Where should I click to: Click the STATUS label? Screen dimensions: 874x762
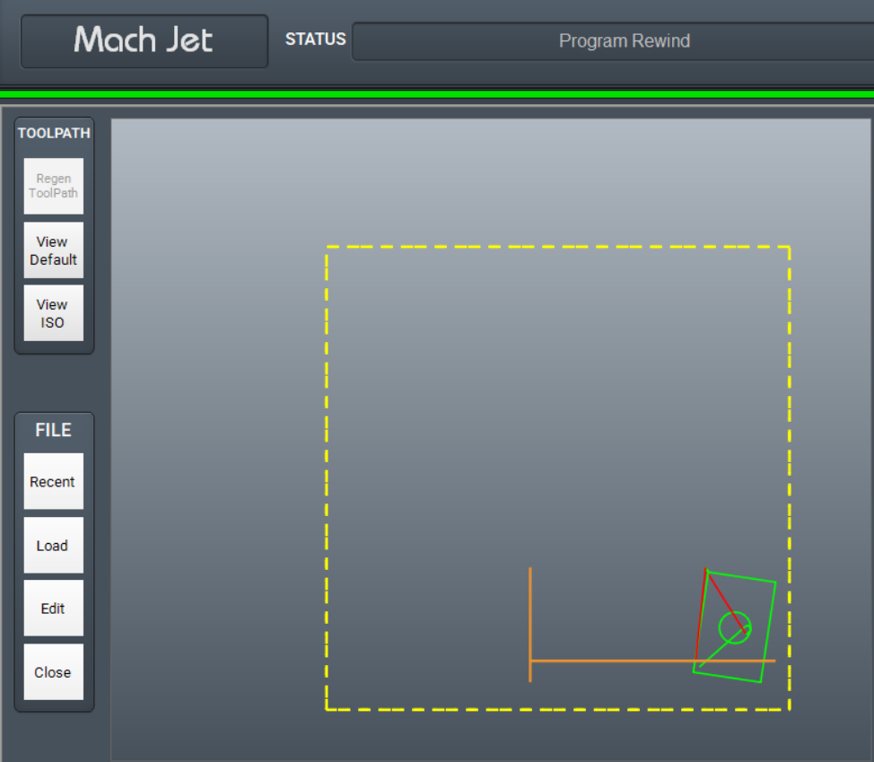point(316,39)
